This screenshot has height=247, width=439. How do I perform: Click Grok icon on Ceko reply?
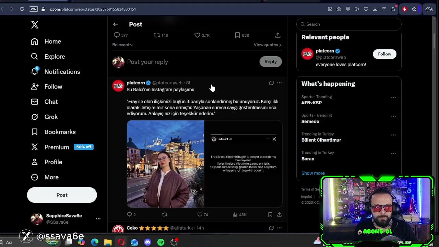click(271, 228)
